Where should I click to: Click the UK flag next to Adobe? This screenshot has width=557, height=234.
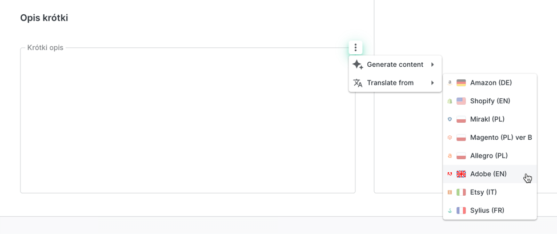(x=461, y=174)
